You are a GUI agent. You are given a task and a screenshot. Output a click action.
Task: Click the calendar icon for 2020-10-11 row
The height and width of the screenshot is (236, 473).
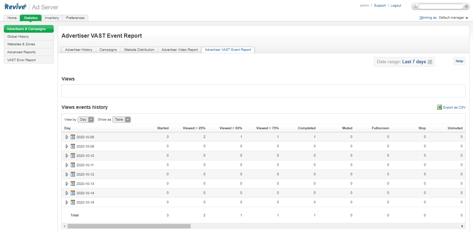point(73,165)
